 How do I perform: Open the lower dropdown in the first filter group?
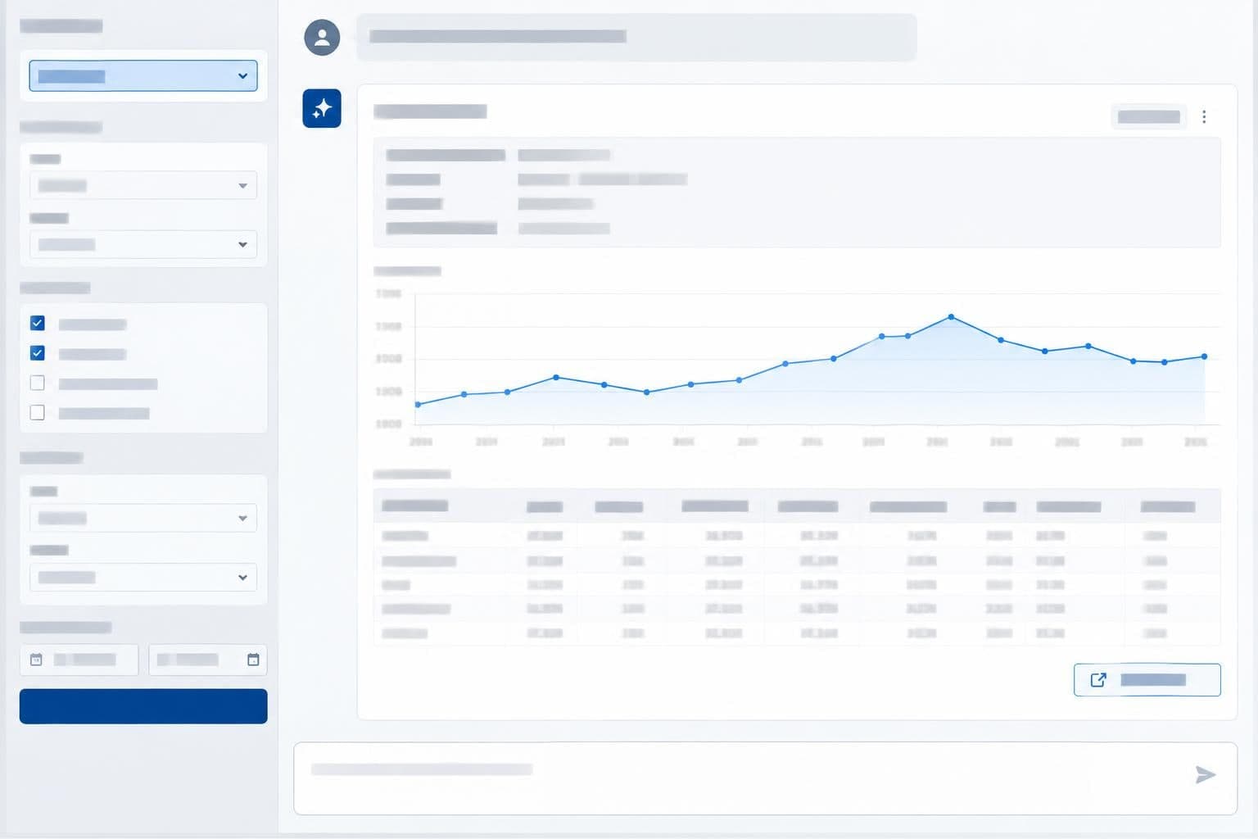tap(143, 244)
